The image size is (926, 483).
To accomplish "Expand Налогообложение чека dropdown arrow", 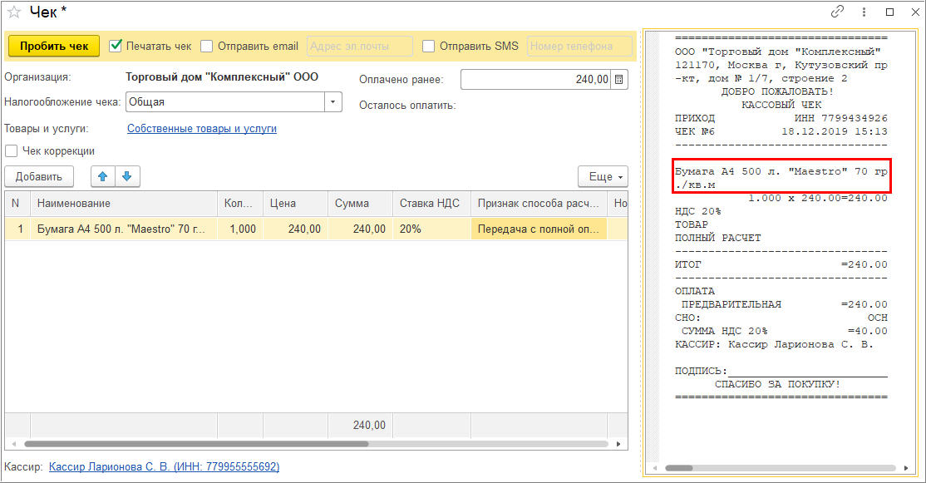I will 333,101.
